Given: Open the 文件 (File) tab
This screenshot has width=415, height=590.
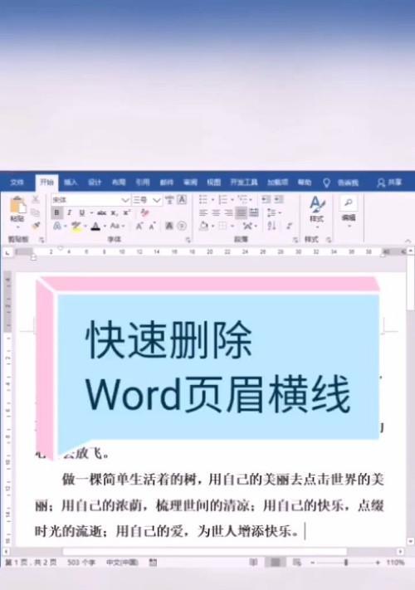Looking at the screenshot, I should click(x=17, y=183).
